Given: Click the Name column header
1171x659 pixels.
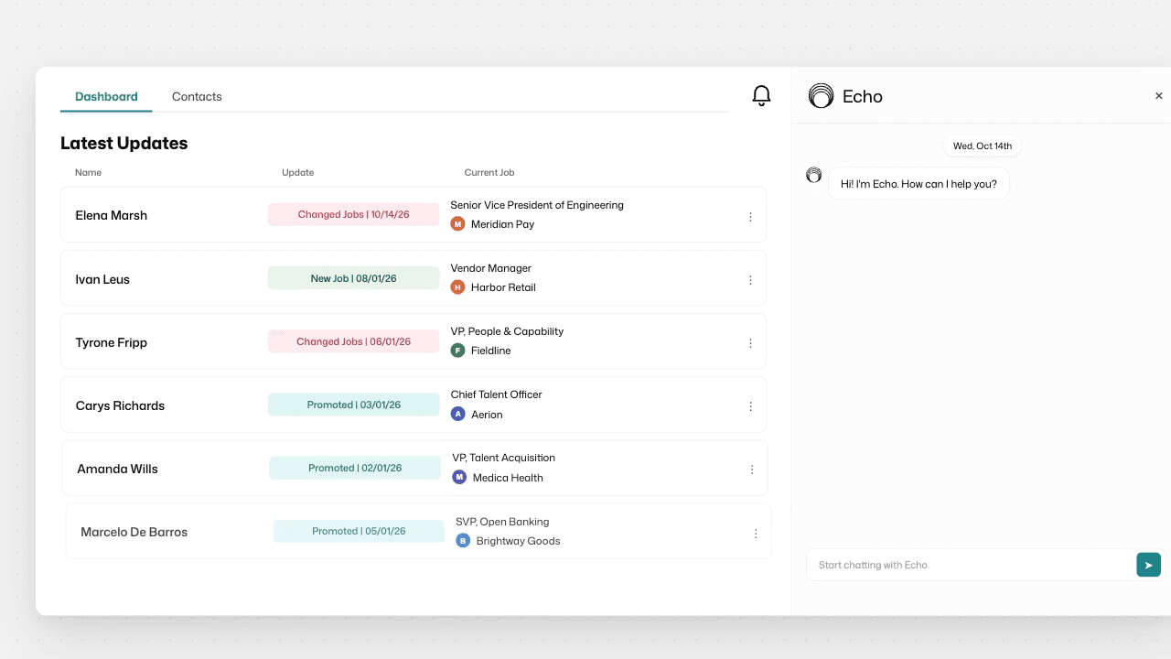Looking at the screenshot, I should [x=88, y=172].
